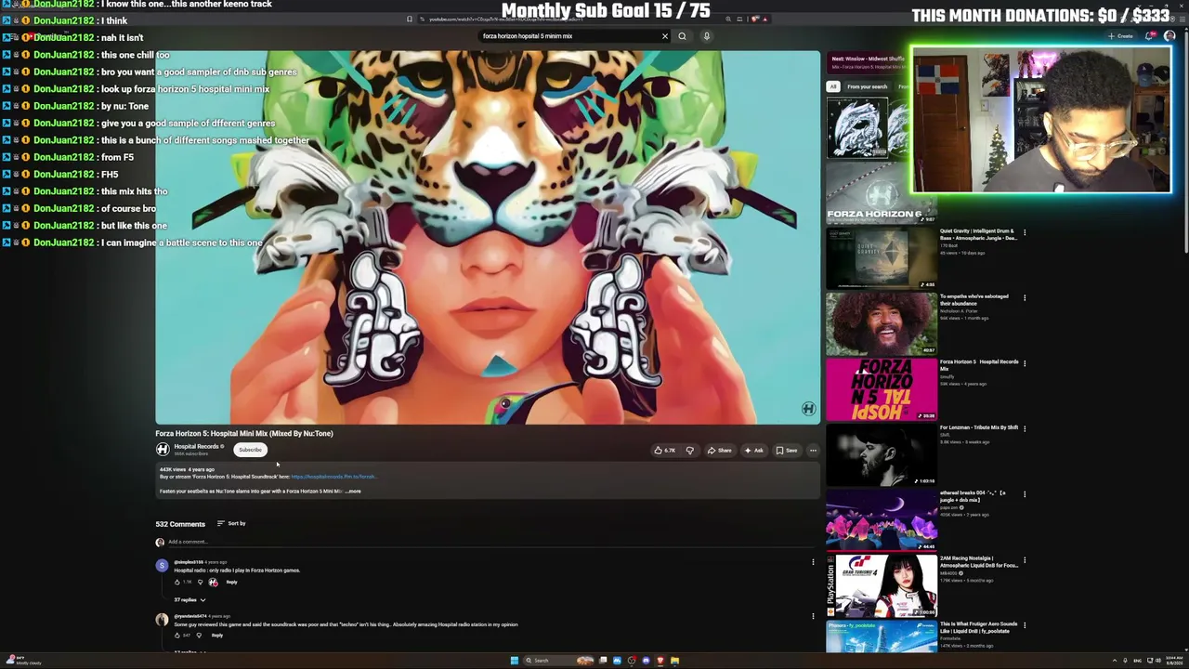This screenshot has width=1189, height=669.
Task: Open Quiet Gravity Intelligent Drum & Bass title
Action: click(978, 234)
